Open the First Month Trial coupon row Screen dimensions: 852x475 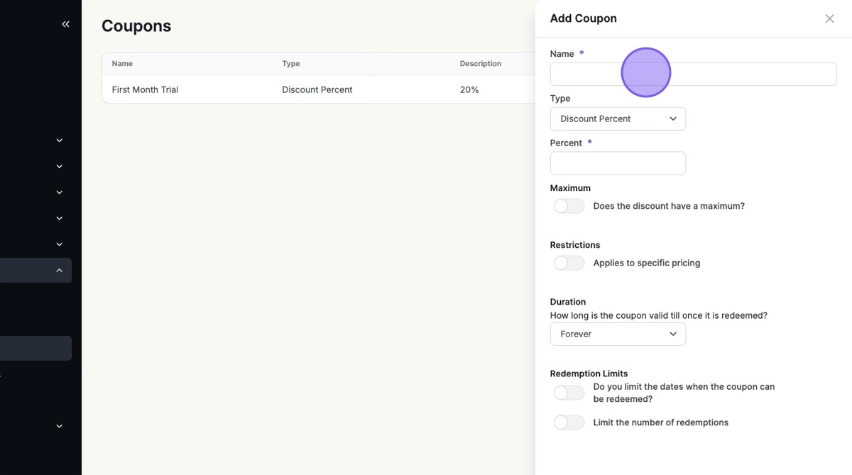[x=145, y=89]
